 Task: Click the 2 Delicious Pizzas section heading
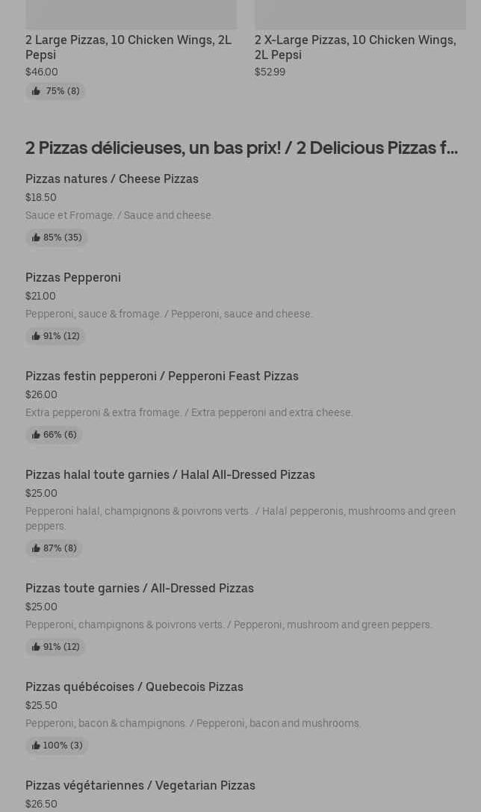click(x=241, y=148)
